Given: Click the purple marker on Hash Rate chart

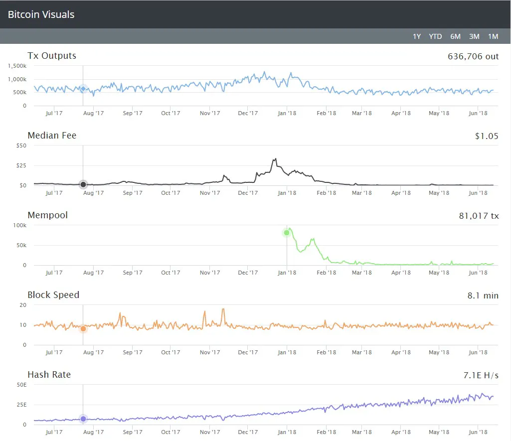Looking at the screenshot, I should tap(83, 419).
